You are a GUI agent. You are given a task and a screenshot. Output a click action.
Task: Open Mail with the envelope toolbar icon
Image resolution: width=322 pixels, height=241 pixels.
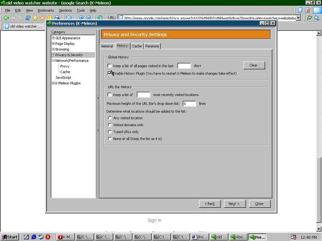(69, 18)
